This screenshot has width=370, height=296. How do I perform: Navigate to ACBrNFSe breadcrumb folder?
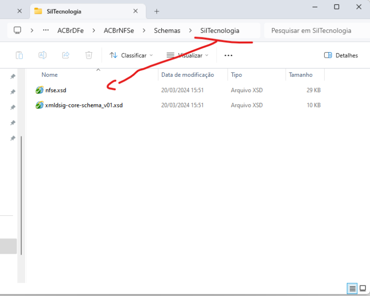point(119,31)
